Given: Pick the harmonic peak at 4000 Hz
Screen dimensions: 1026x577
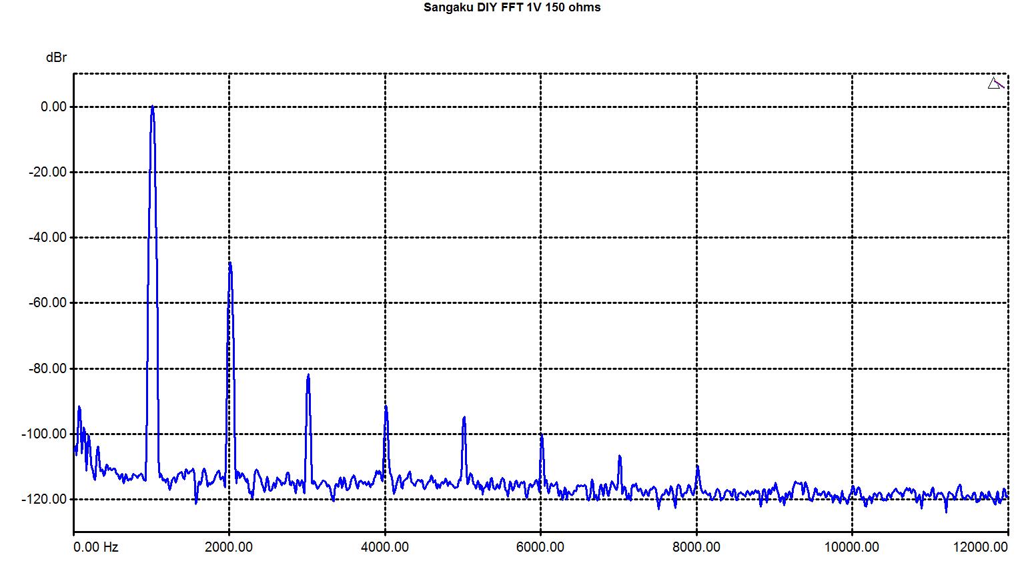Looking at the screenshot, I should pyautogui.click(x=386, y=407).
